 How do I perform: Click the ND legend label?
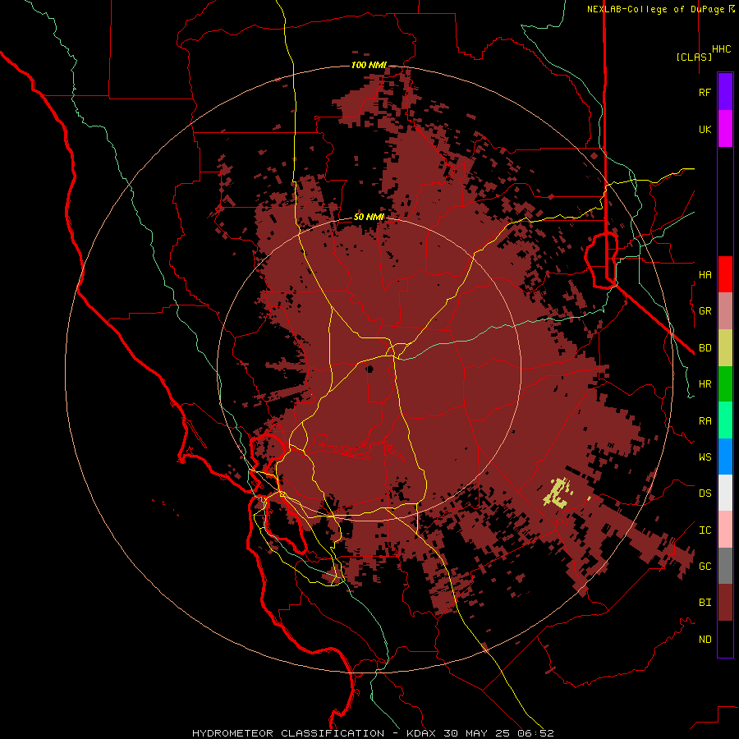(x=705, y=640)
